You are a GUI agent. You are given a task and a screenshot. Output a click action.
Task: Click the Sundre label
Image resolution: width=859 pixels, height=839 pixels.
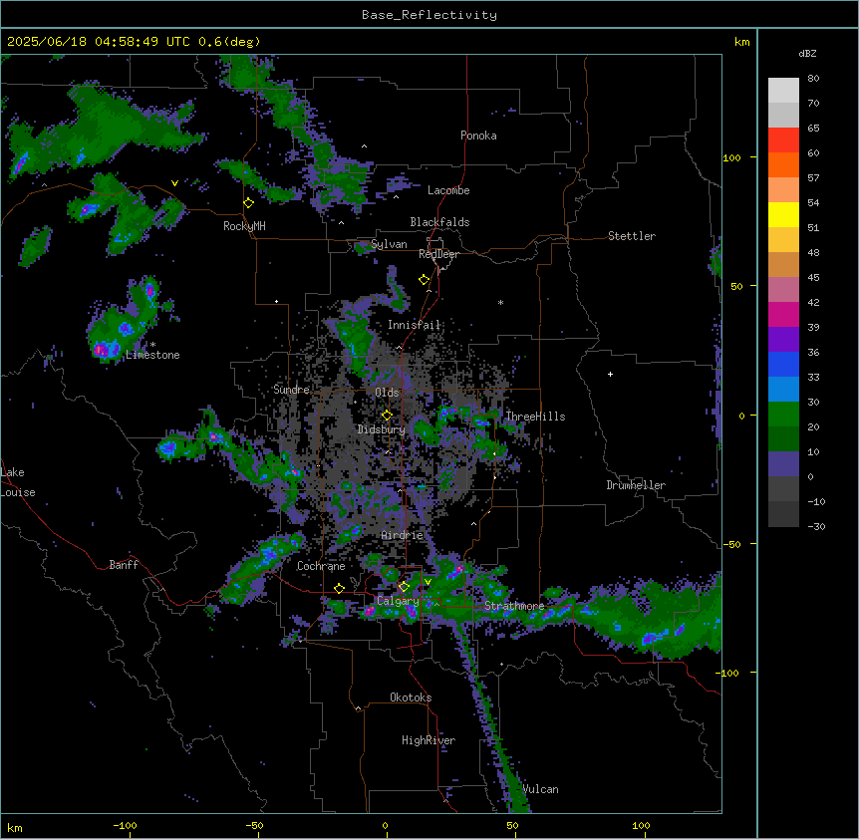[291, 390]
